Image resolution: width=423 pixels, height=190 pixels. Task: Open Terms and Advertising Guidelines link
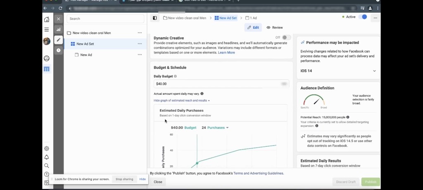pos(258,174)
